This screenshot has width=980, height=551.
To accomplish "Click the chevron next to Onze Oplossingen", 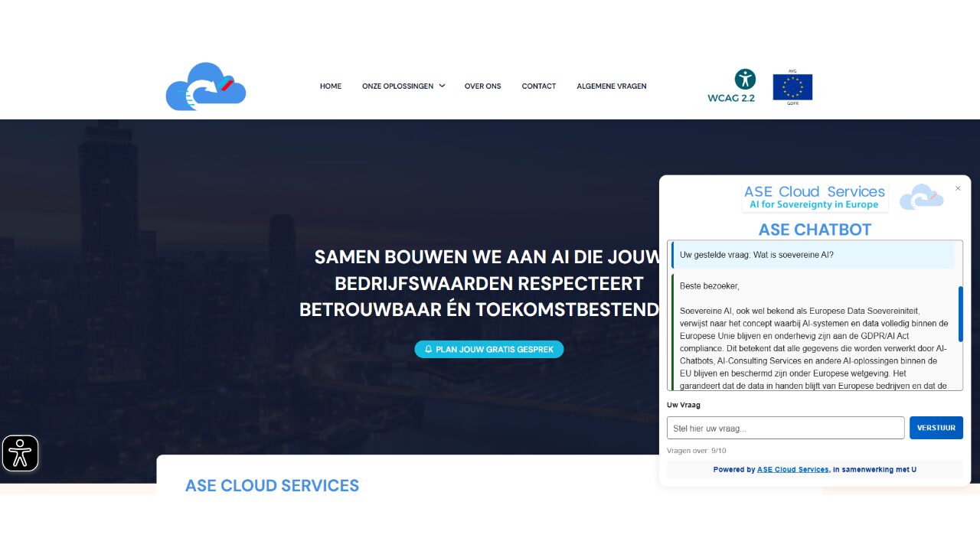I will (442, 86).
